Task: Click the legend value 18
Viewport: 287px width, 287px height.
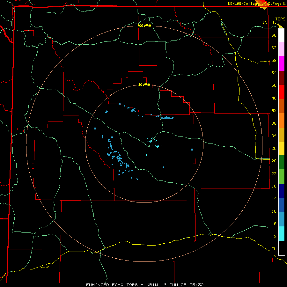Action: pos(274,186)
